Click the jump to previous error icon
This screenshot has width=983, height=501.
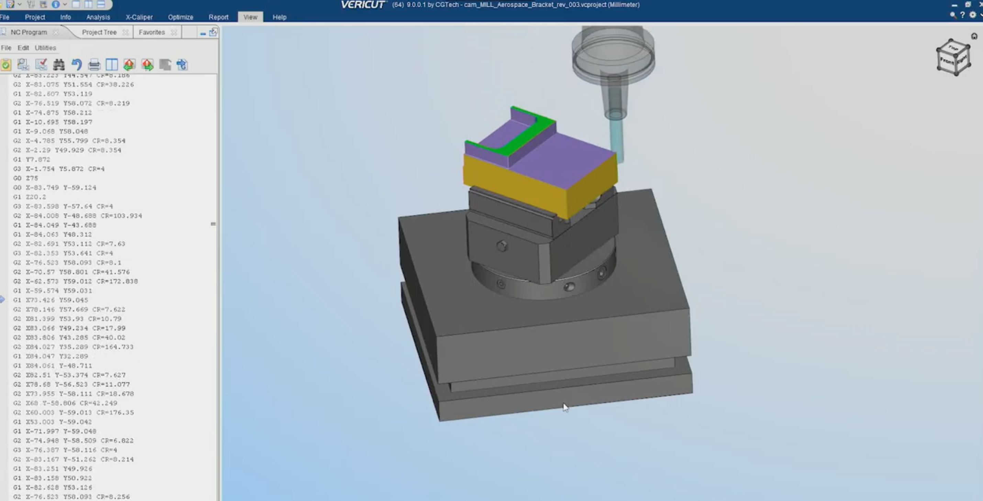[x=130, y=65]
